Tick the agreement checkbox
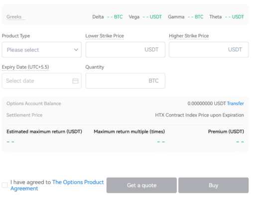Viewport: 253px width, 199px height. click(x=4, y=185)
